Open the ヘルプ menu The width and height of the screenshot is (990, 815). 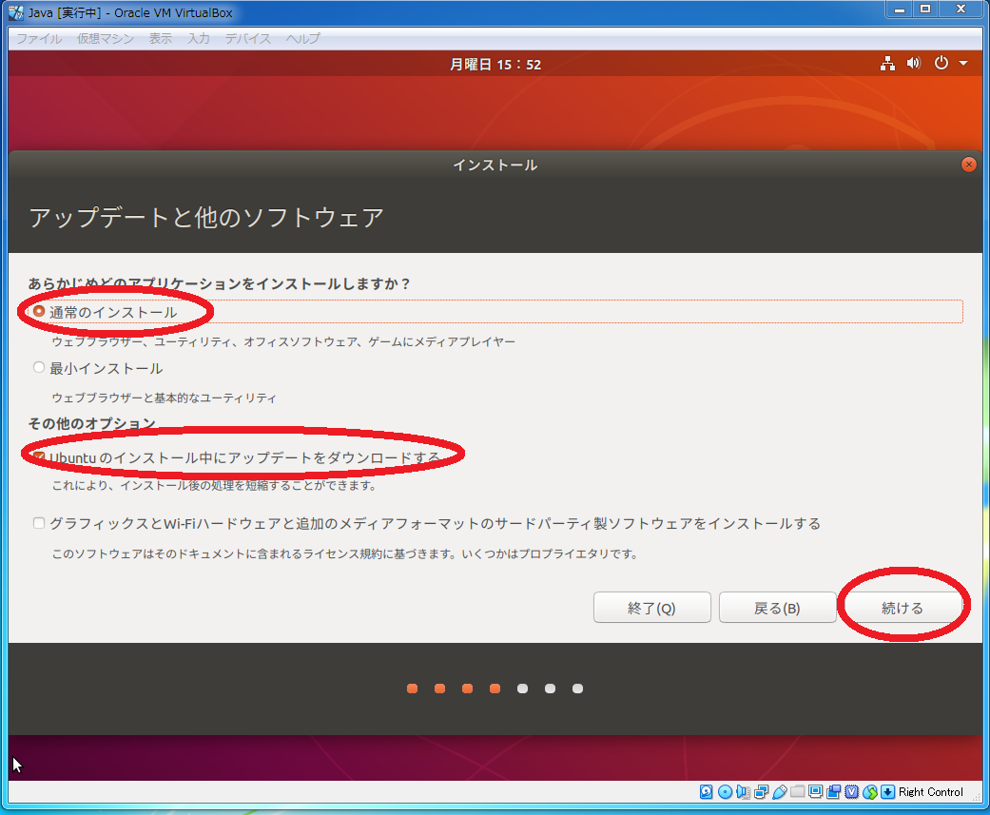[303, 38]
